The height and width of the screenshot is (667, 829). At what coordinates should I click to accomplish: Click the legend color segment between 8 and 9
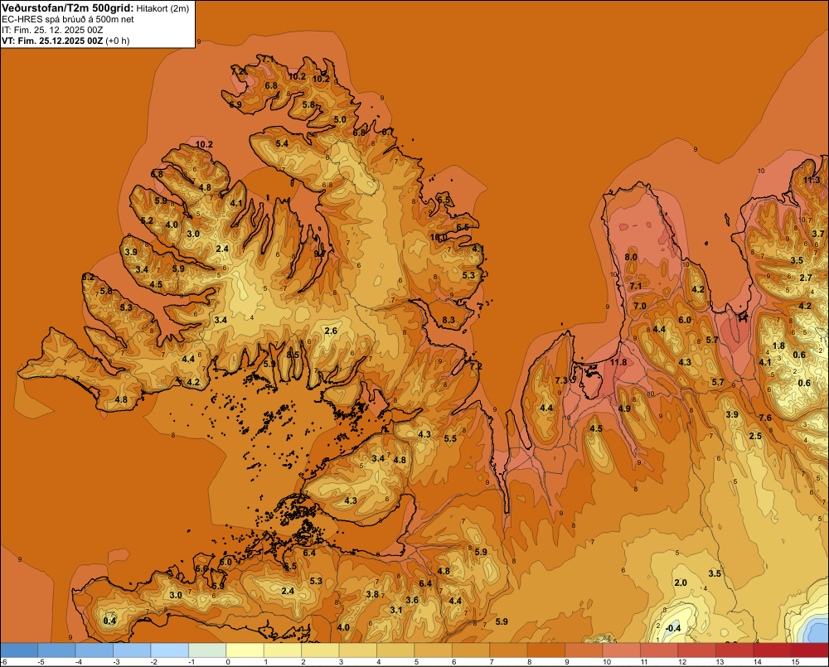pyautogui.click(x=546, y=650)
